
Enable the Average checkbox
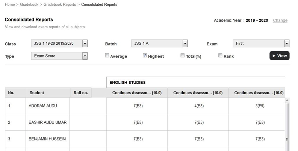tap(107, 56)
